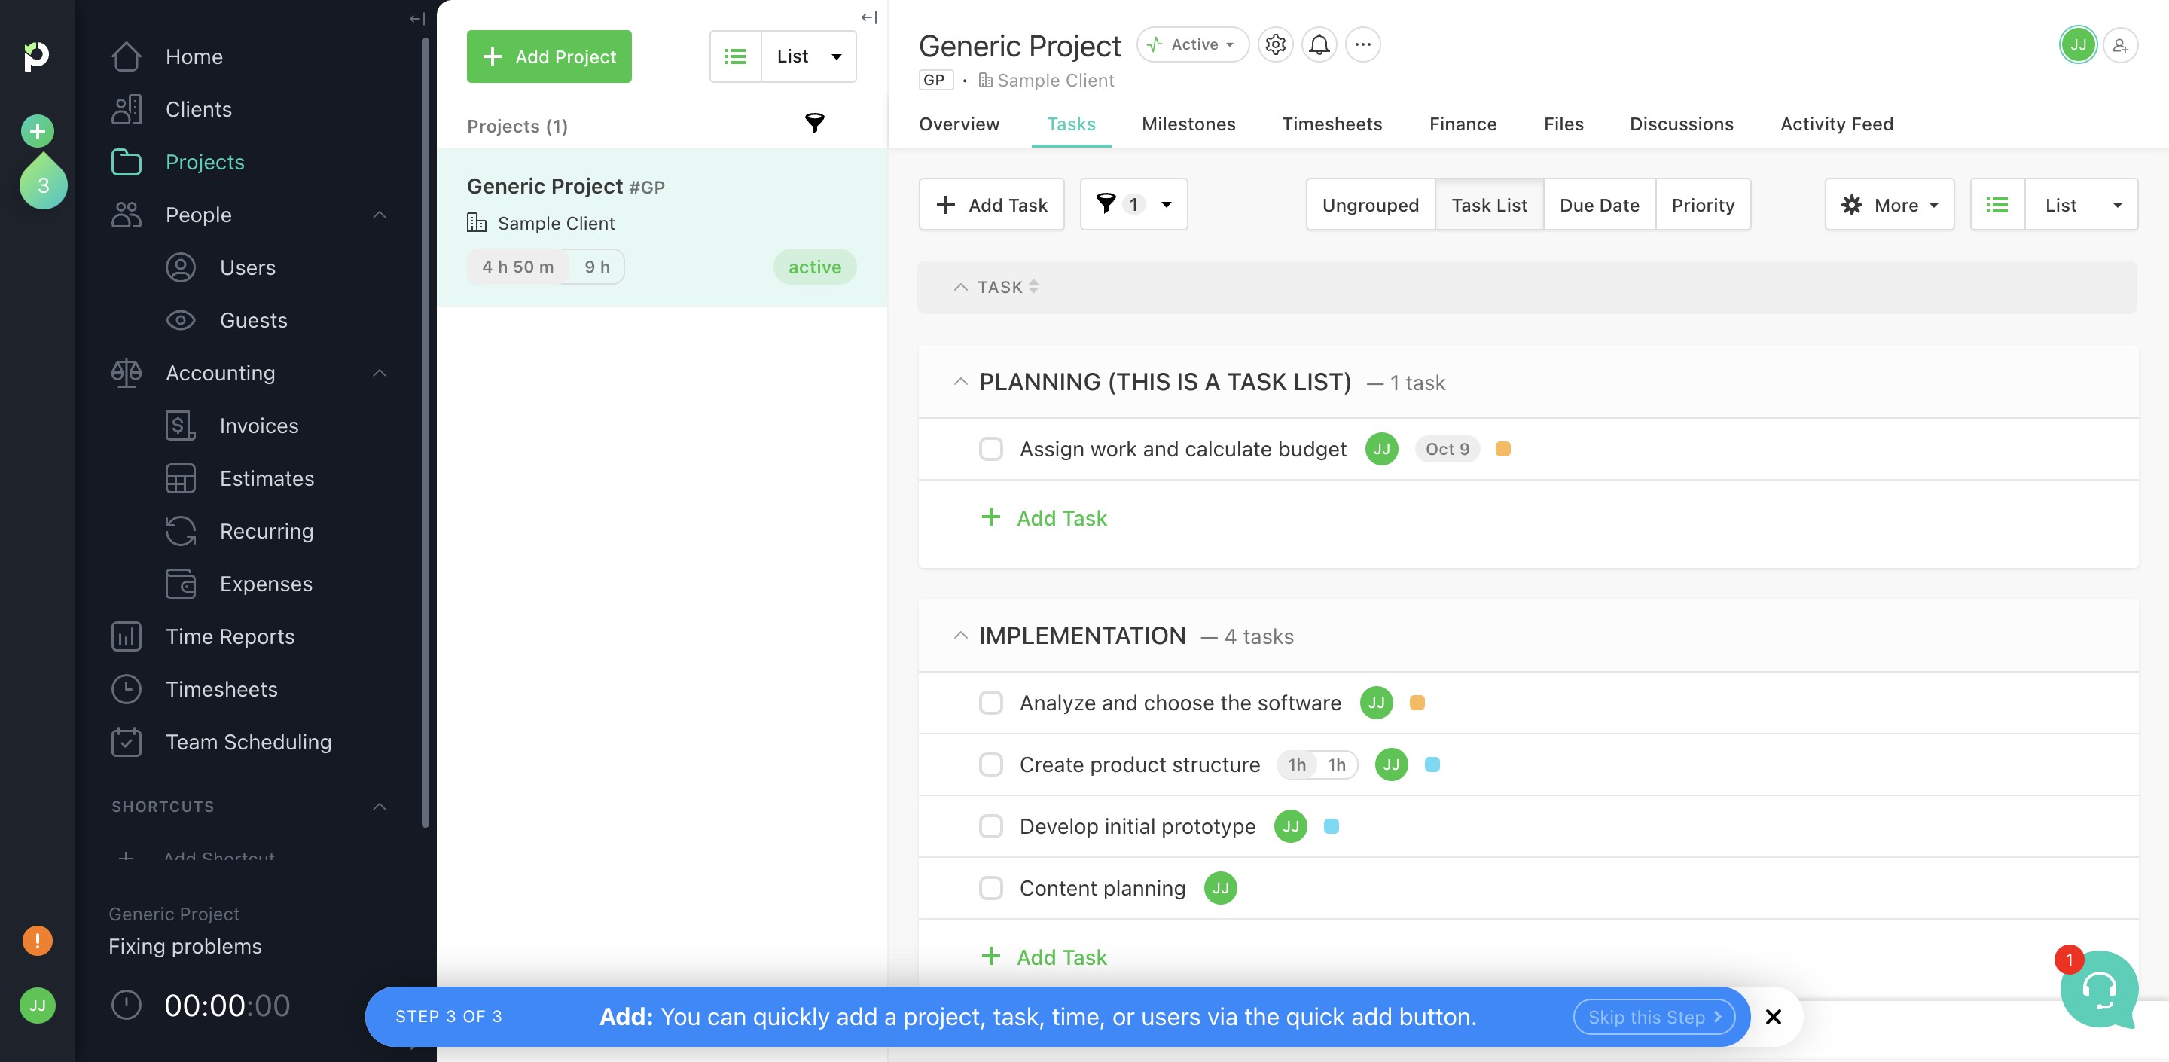
Task: Click the project settings gear icon
Action: click(1276, 44)
